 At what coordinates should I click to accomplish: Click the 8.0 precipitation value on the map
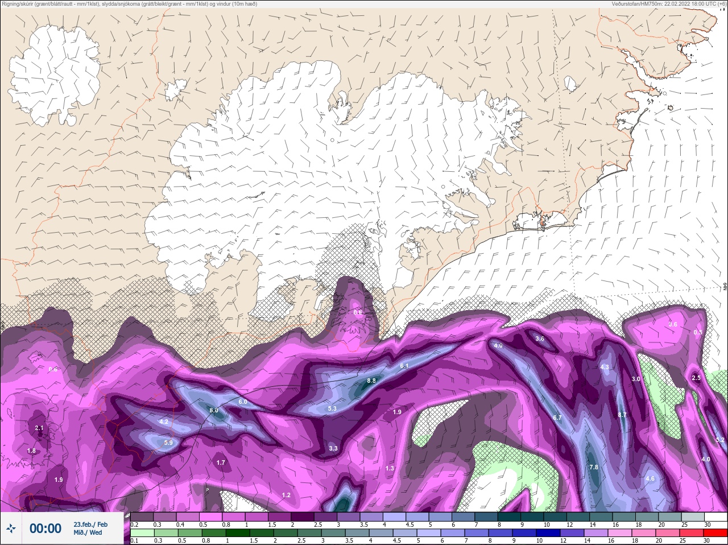coord(214,410)
